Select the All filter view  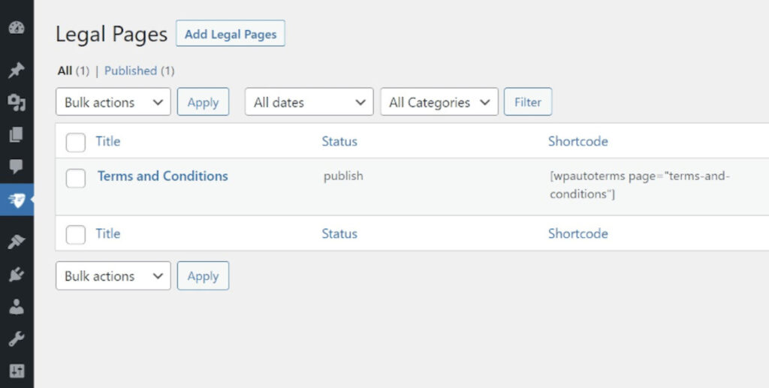click(65, 71)
